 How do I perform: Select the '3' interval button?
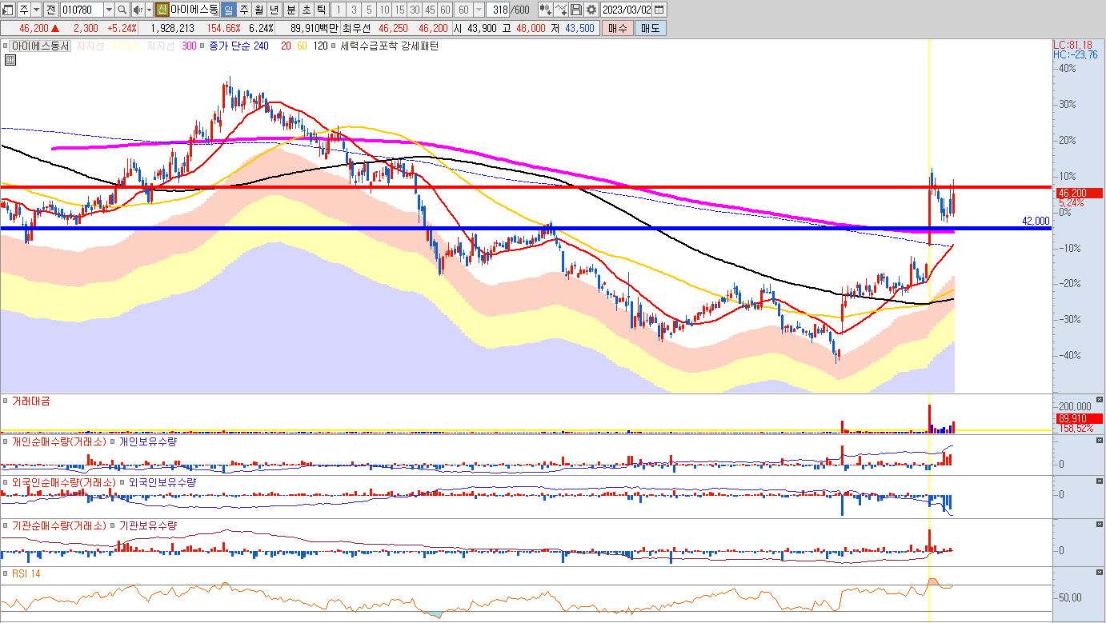point(353,10)
